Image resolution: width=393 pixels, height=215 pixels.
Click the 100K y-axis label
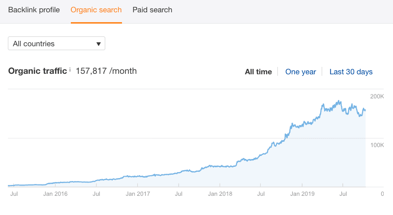pyautogui.click(x=377, y=145)
